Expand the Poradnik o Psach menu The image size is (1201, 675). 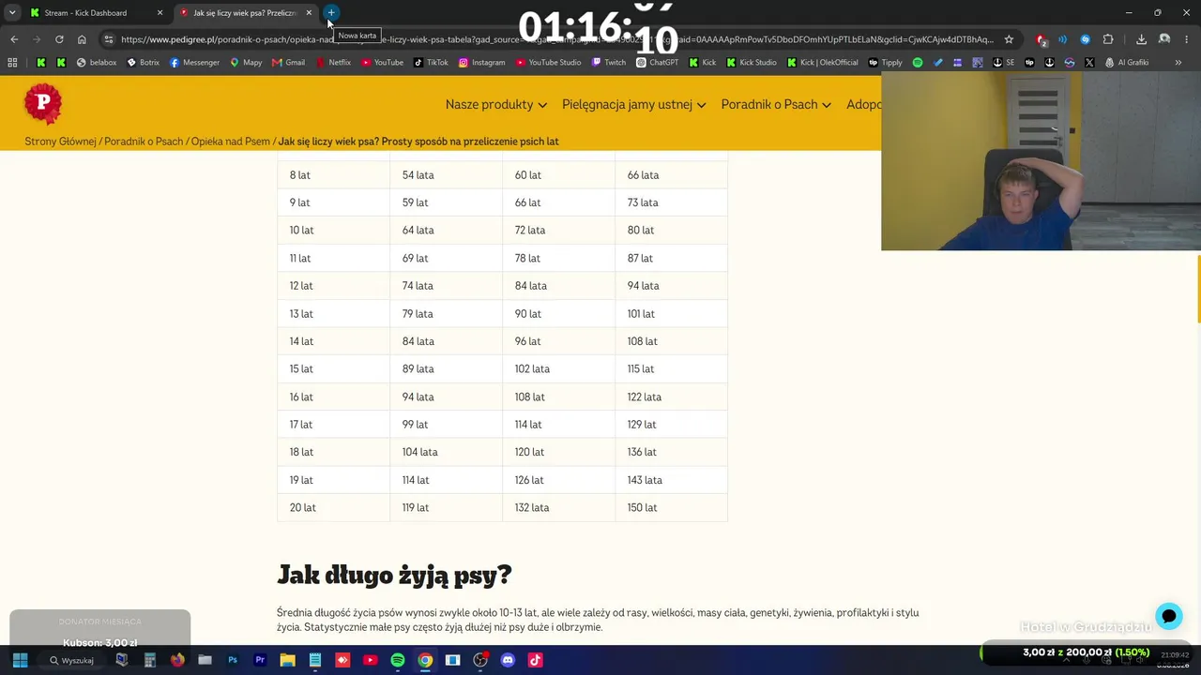775,104
